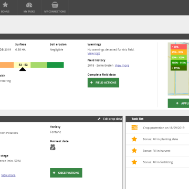Open View more link for field history
The image size is (189, 189).
point(122,66)
